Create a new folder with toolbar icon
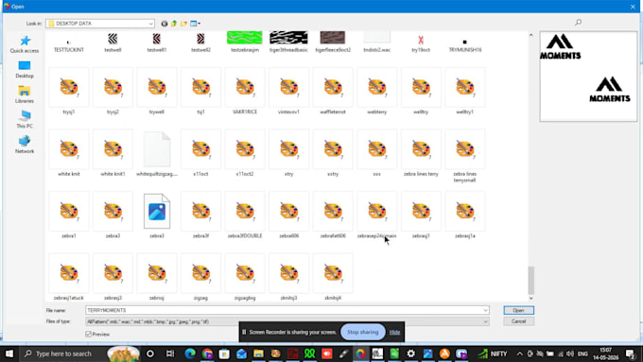Image resolution: width=643 pixels, height=362 pixels. coord(183,24)
